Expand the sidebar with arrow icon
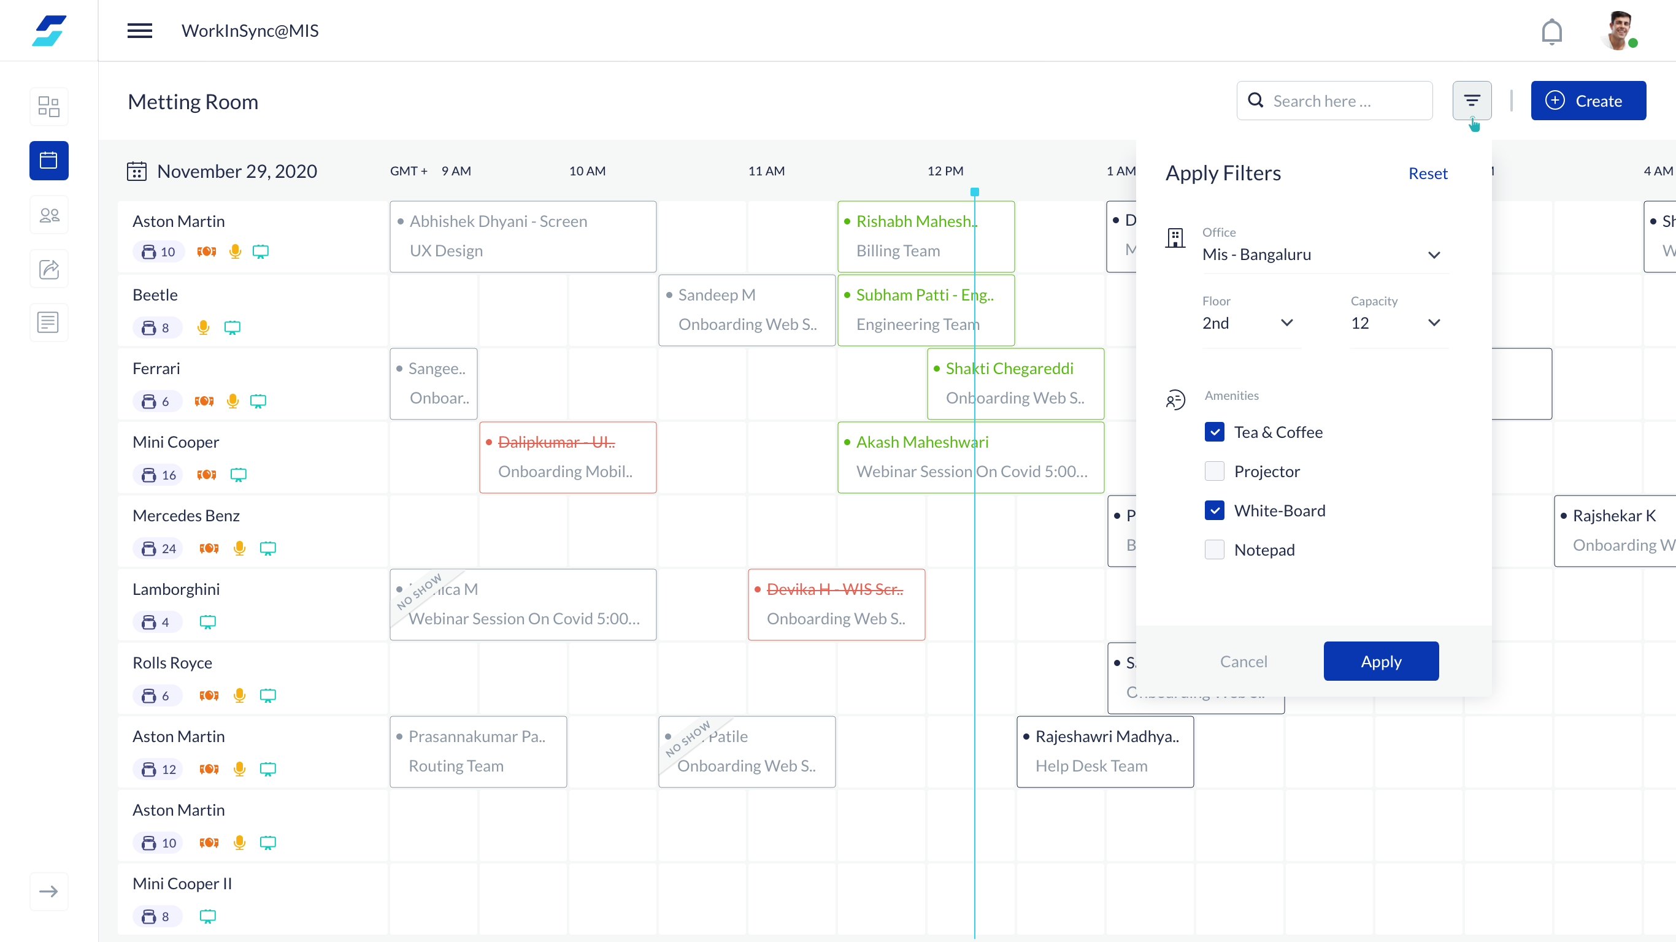This screenshot has height=942, width=1676. pyautogui.click(x=49, y=891)
